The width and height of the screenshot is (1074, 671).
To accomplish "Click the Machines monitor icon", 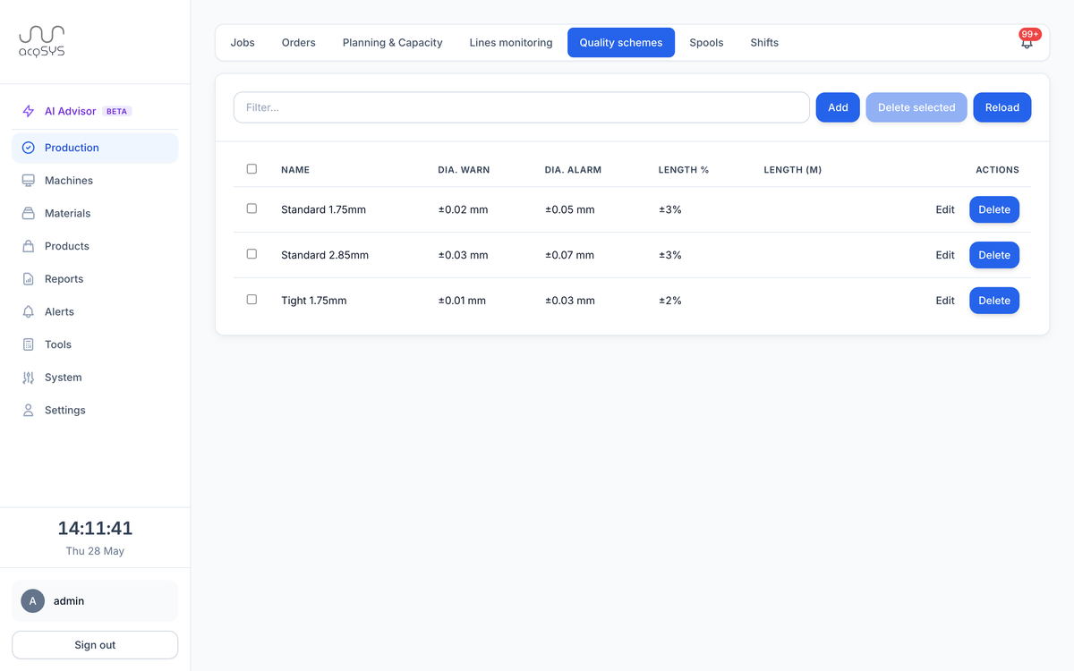I will click(x=29, y=181).
